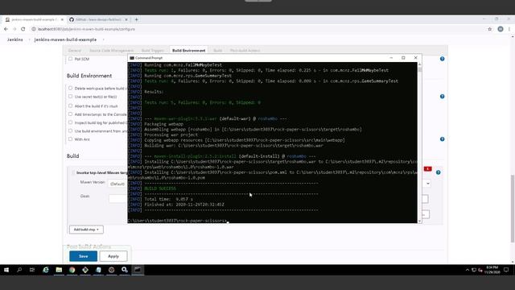This screenshot has width=515, height=290.
Task: Enable Delete workspace before build starts
Action: 70,88
